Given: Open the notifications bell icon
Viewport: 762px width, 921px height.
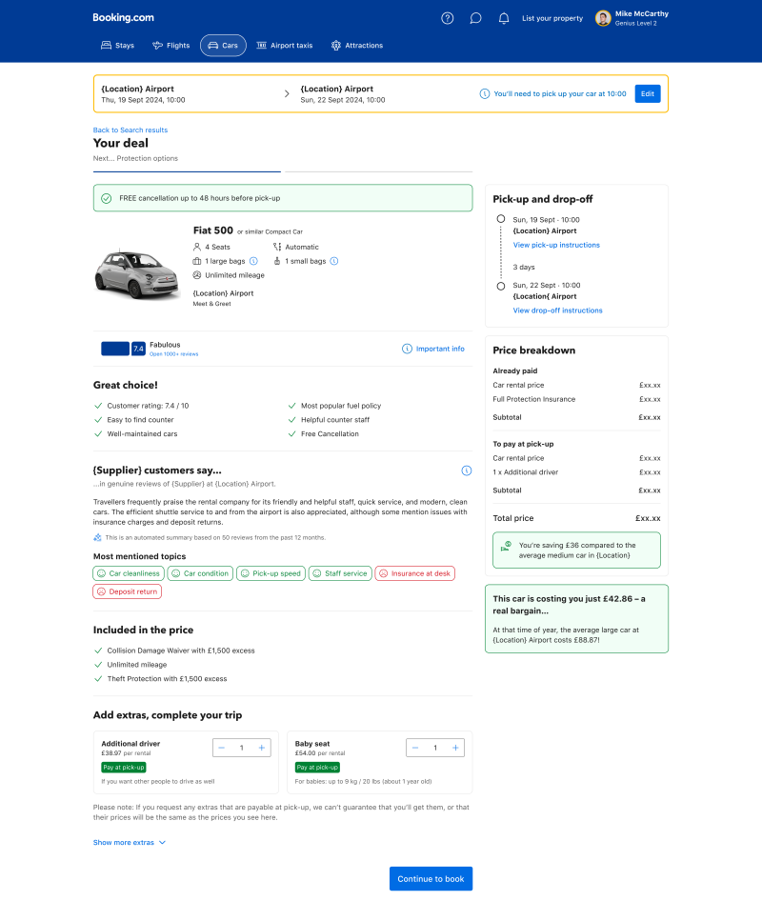Looking at the screenshot, I should [504, 18].
